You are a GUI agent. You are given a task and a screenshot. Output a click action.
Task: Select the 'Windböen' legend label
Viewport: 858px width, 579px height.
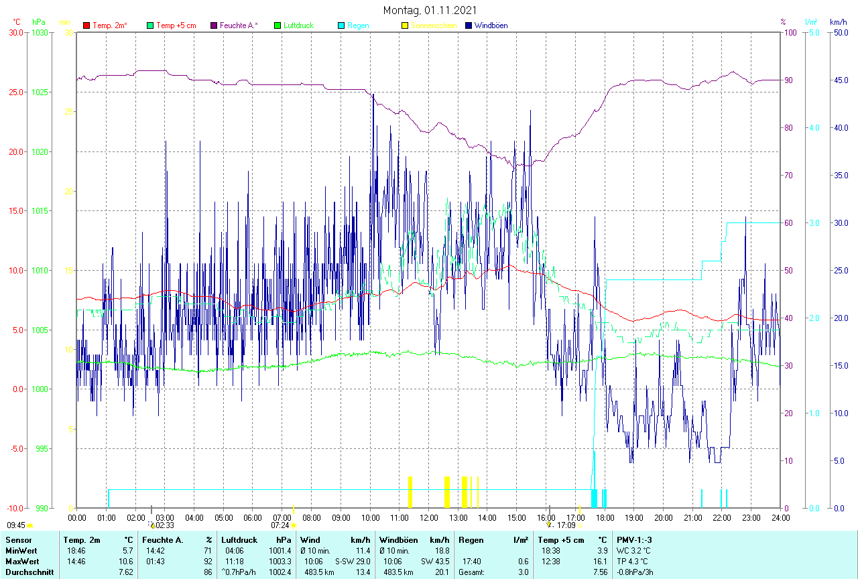tap(491, 25)
